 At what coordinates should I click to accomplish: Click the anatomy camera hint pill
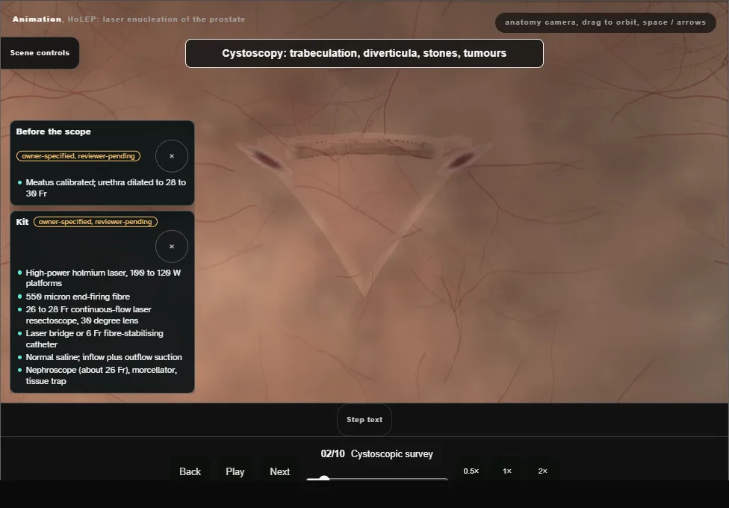[605, 22]
